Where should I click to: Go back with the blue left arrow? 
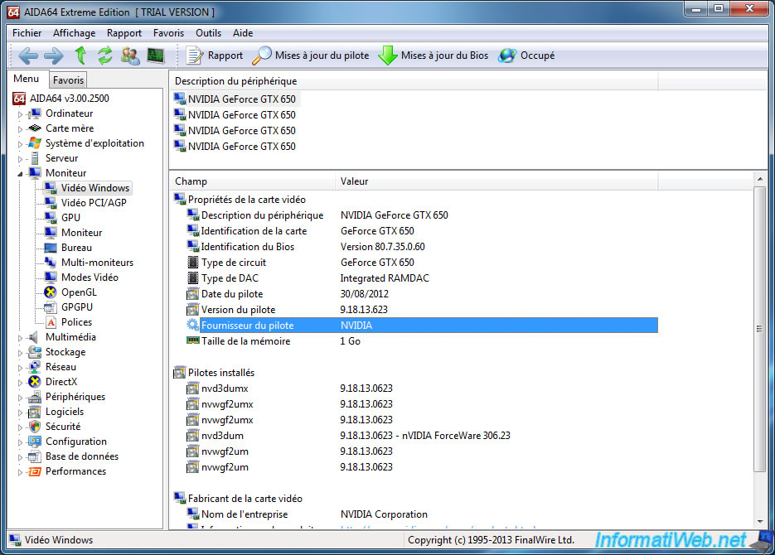[28, 55]
